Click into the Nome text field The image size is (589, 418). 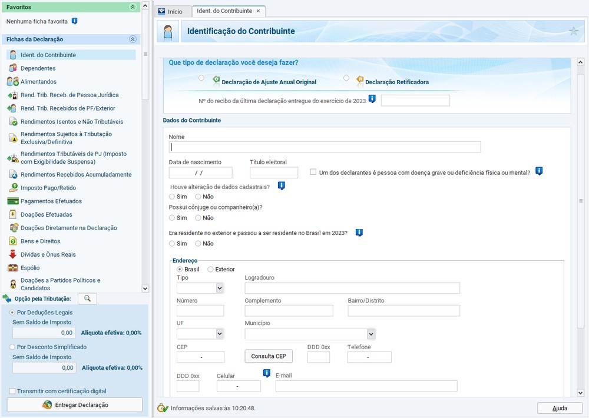325,147
